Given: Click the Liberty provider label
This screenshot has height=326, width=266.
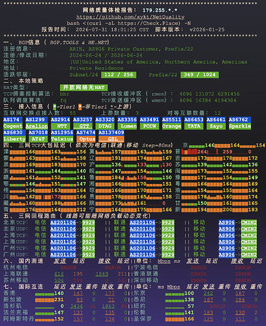Looking at the screenshot, I should coord(14,139).
